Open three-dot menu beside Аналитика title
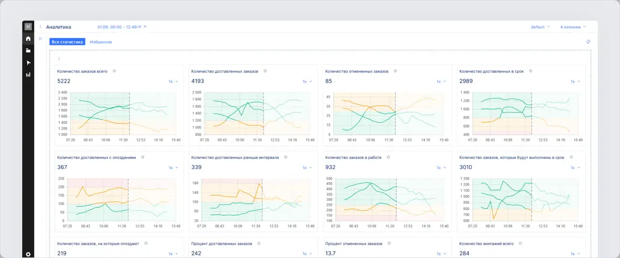The height and width of the screenshot is (258, 620). point(40,27)
